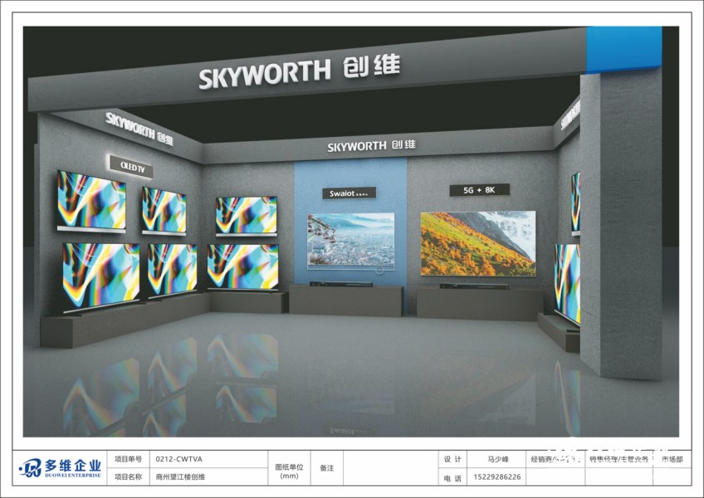Select the project name 商州望江楼创维
The width and height of the screenshot is (704, 498).
[180, 477]
